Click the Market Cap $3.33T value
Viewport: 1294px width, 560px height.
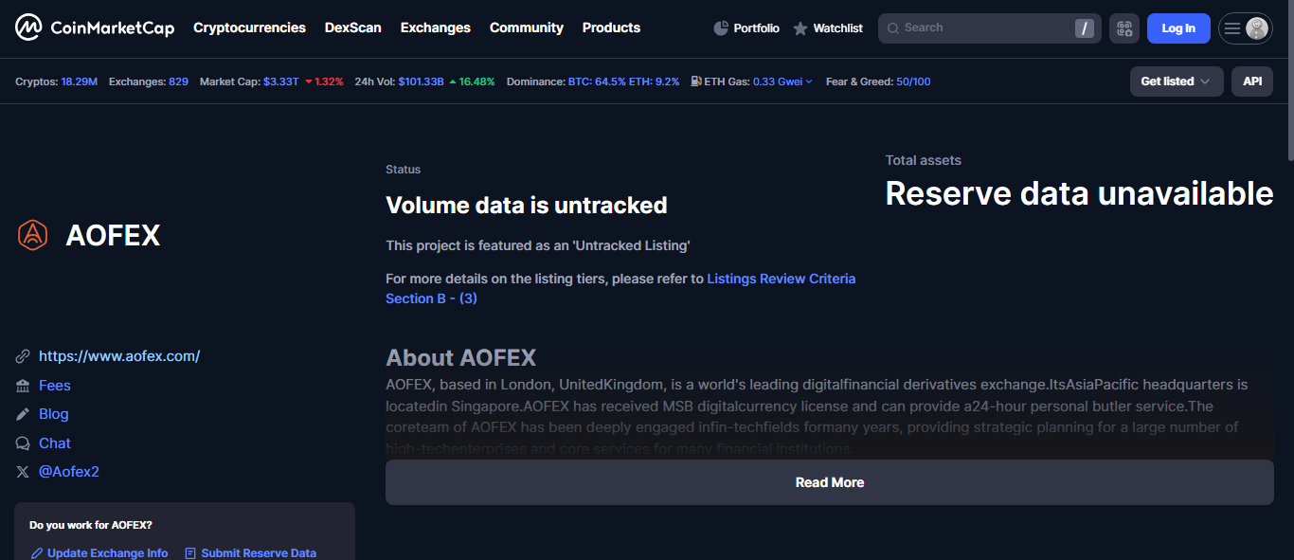click(281, 81)
